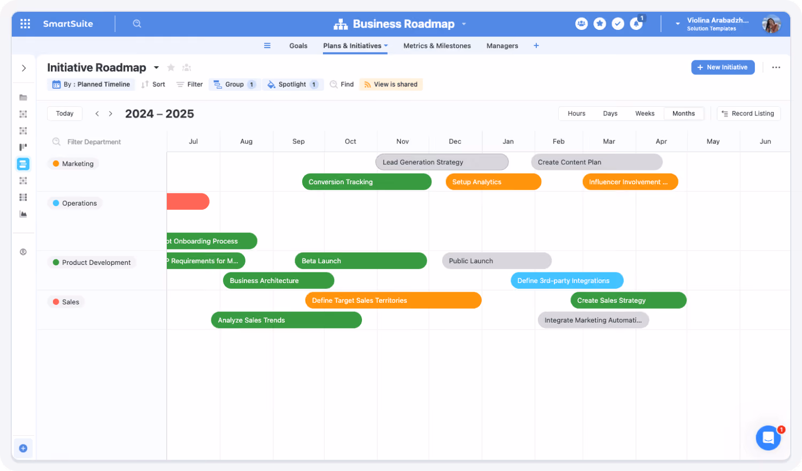
Task: Click the New Initiative button
Action: click(x=723, y=67)
